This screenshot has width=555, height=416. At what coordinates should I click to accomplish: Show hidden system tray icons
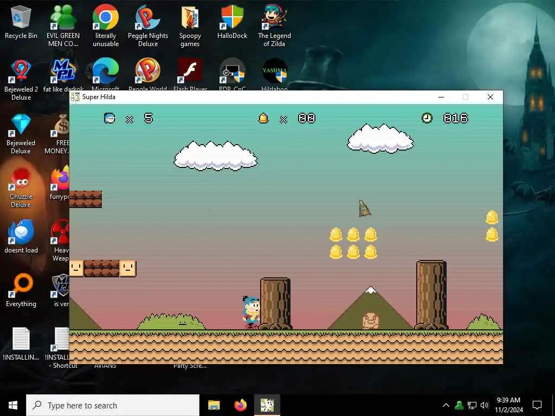pyautogui.click(x=446, y=405)
